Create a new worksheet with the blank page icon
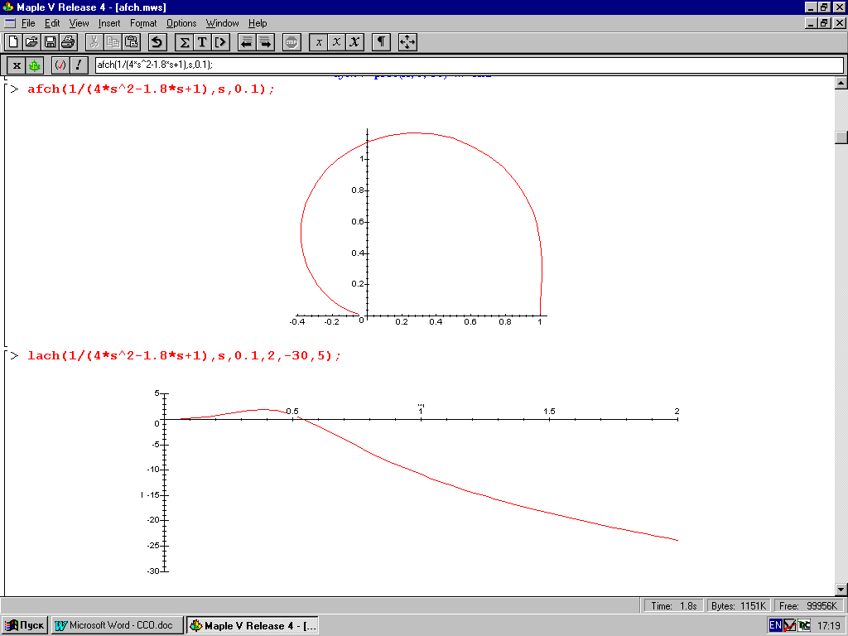Screen dimensions: 848x636 coord(13,42)
